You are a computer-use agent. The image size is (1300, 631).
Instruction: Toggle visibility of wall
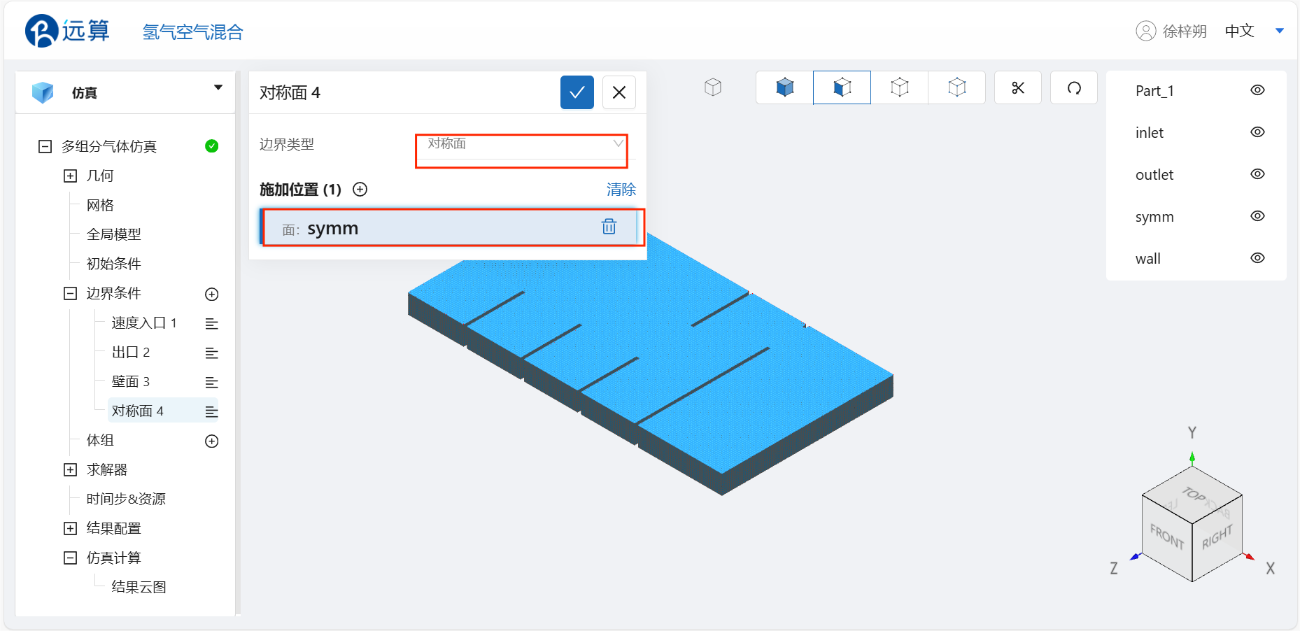click(1257, 258)
